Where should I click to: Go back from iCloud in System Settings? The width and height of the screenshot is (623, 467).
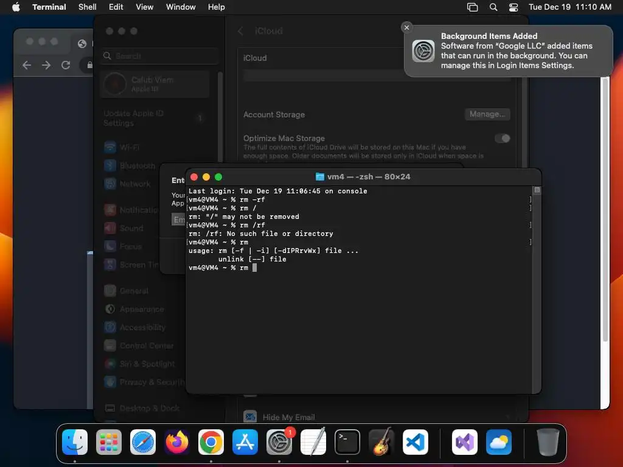[x=240, y=31]
